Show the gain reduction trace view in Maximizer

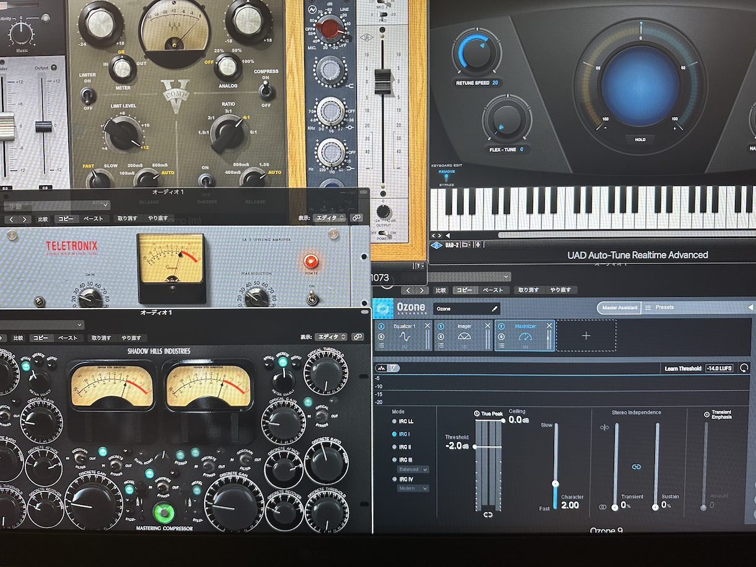(x=394, y=368)
